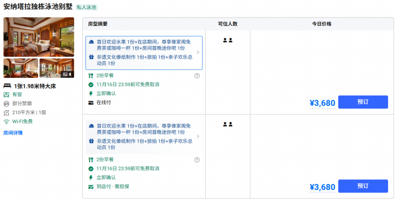Image resolution: width=395 pixels, height=201 pixels.
Task: Click the title 安纳塔拉独栋泳池别墅
Action: tap(38, 7)
